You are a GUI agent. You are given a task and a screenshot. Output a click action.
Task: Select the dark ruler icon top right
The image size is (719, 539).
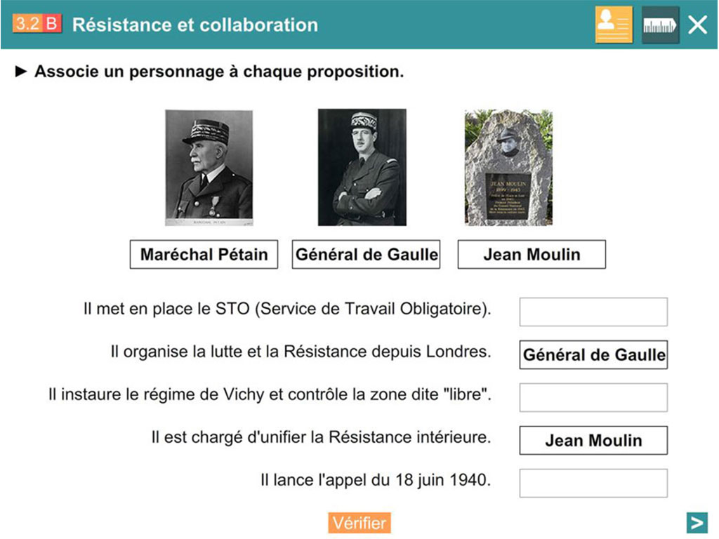(x=661, y=25)
